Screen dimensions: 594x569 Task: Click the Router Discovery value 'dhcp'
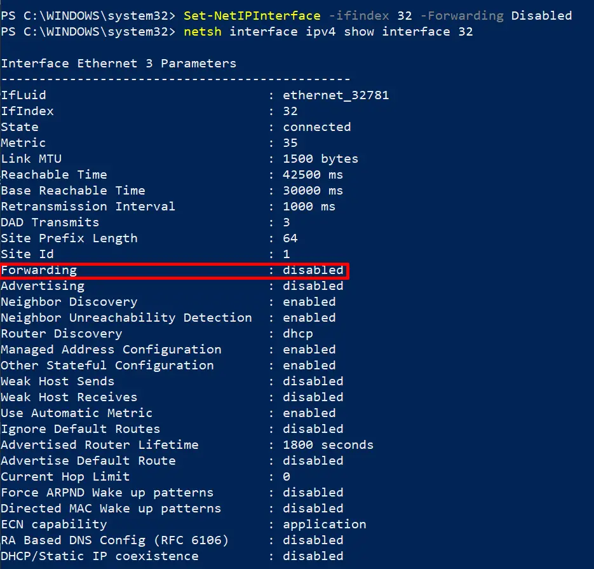tap(298, 334)
